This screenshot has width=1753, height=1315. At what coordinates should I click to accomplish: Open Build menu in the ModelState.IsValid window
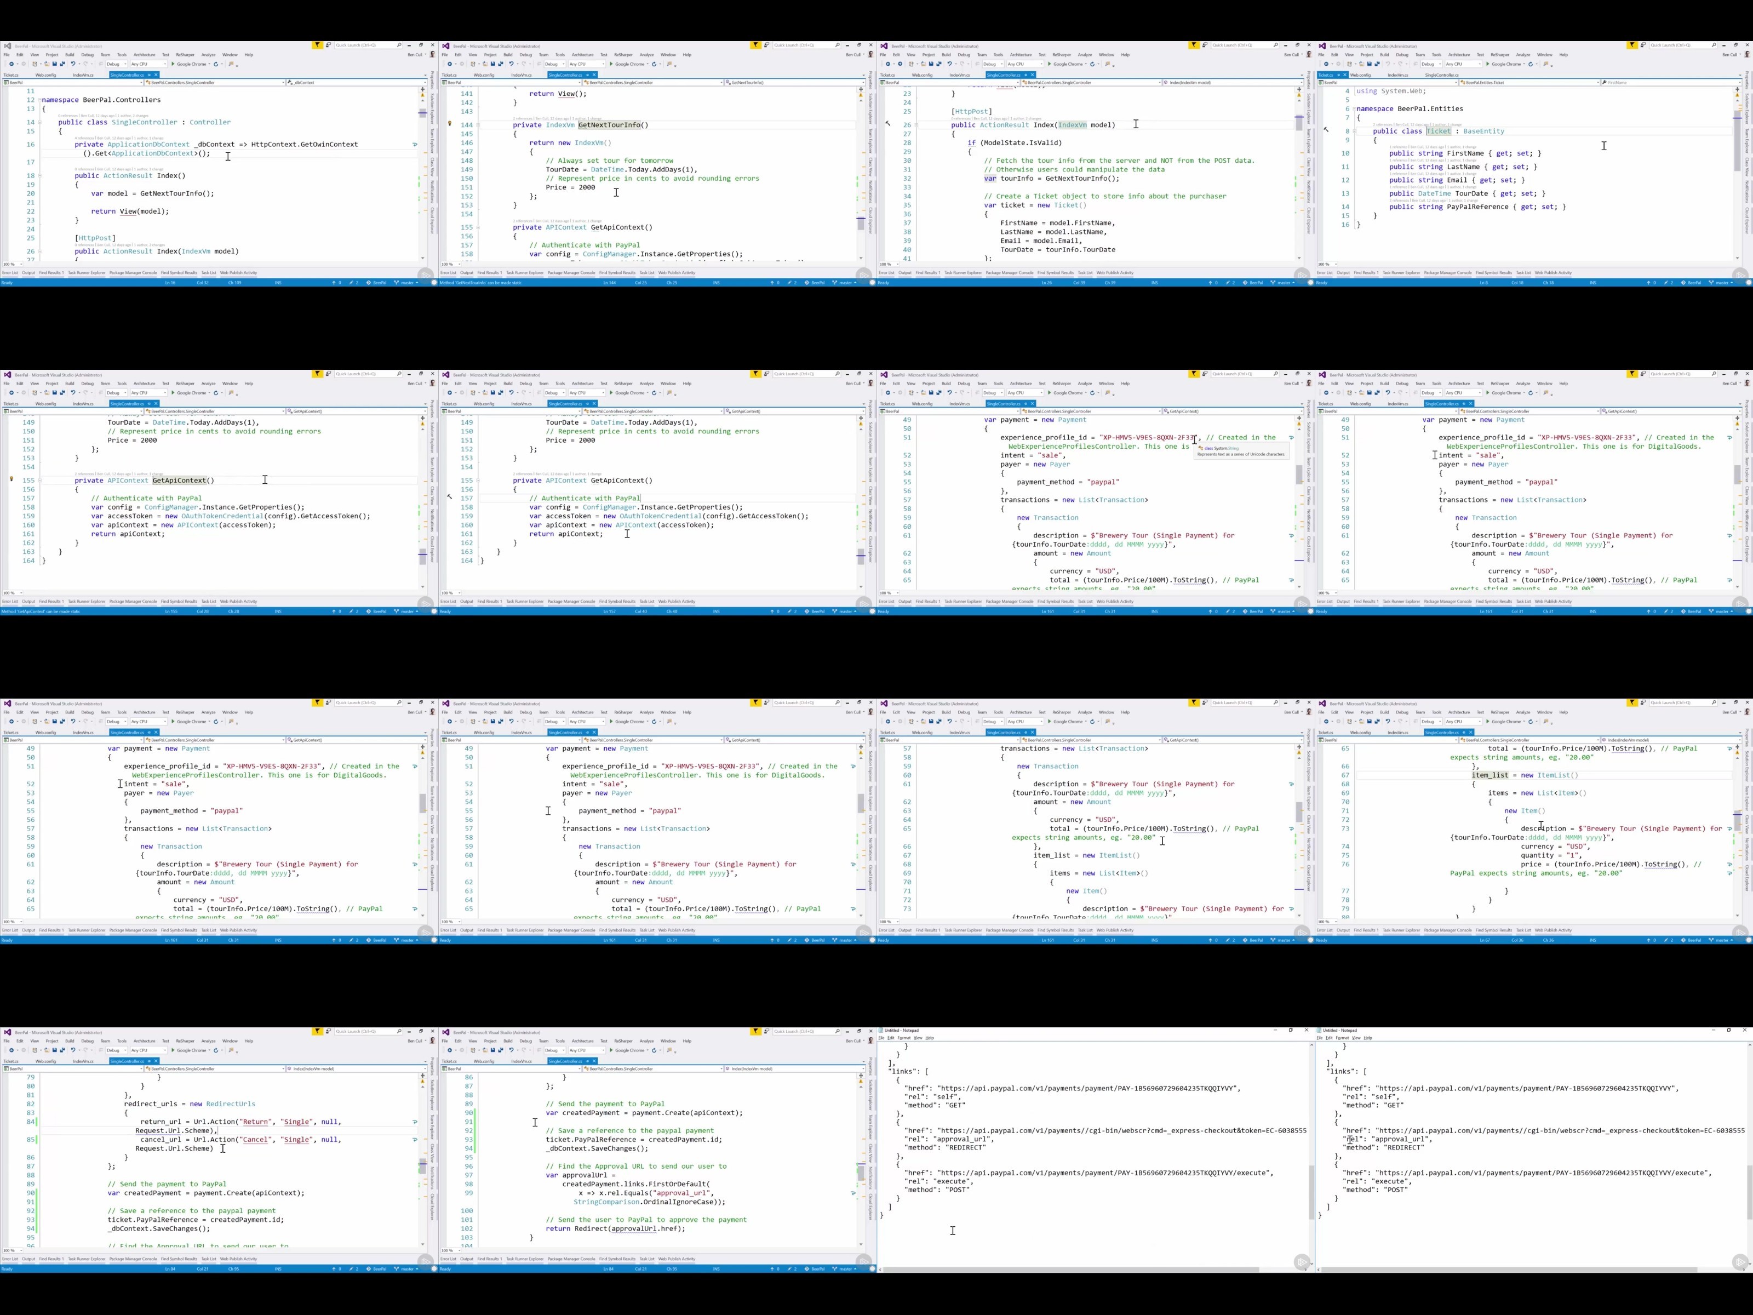tap(946, 55)
